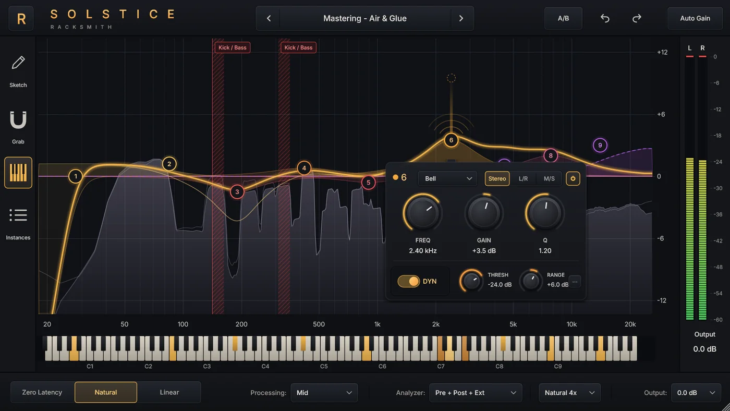Click the GAIN knob
This screenshot has width=730, height=411.
click(484, 213)
